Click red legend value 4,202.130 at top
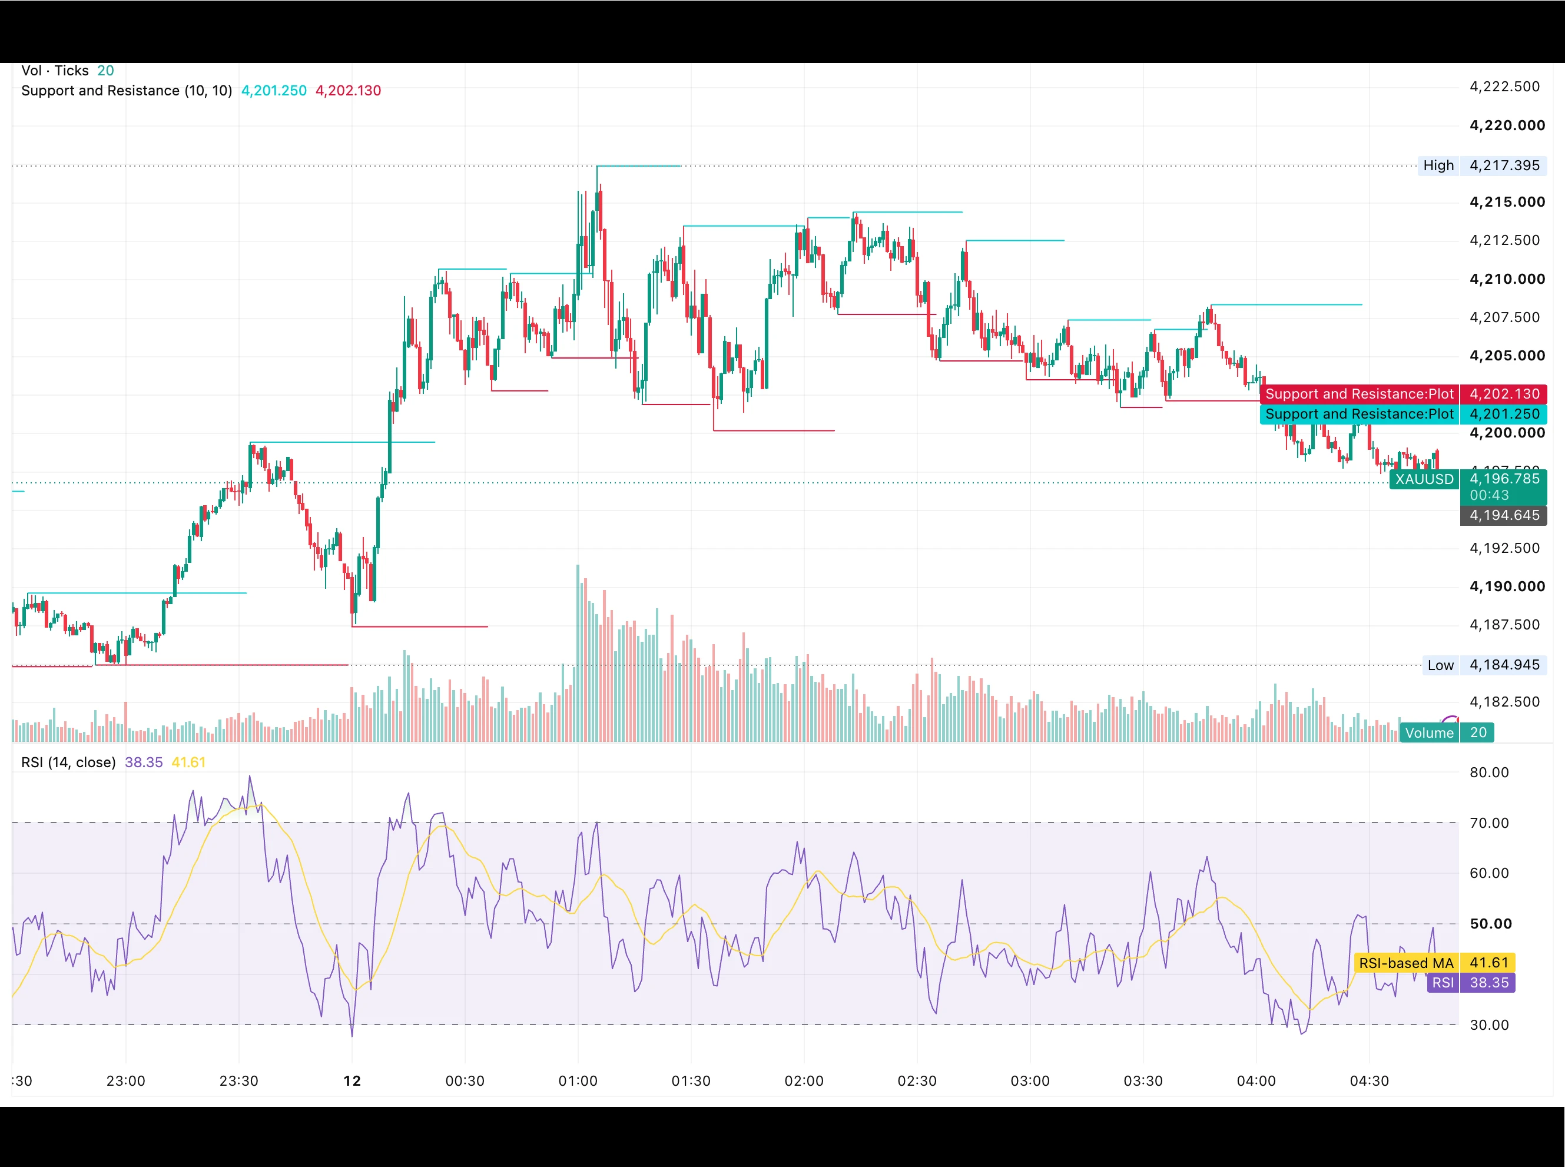 coord(348,91)
